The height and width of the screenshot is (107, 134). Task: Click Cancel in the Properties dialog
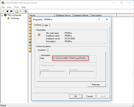[90, 96]
